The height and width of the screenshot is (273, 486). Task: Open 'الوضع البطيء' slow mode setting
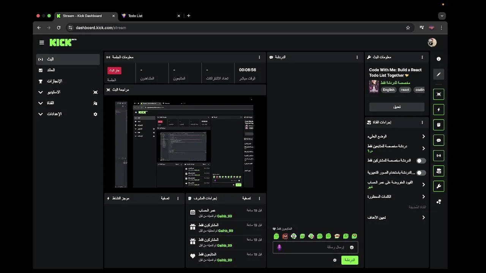point(396,136)
